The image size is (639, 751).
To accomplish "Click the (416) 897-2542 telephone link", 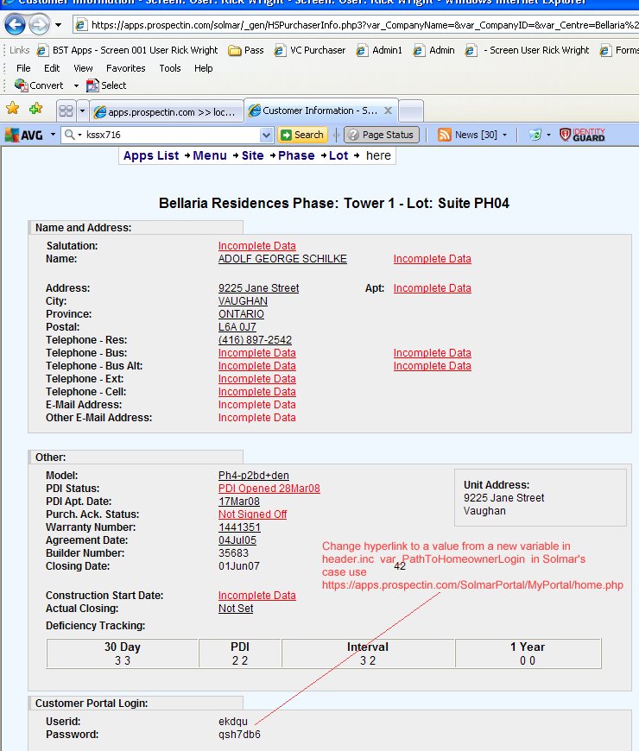I will pos(256,339).
